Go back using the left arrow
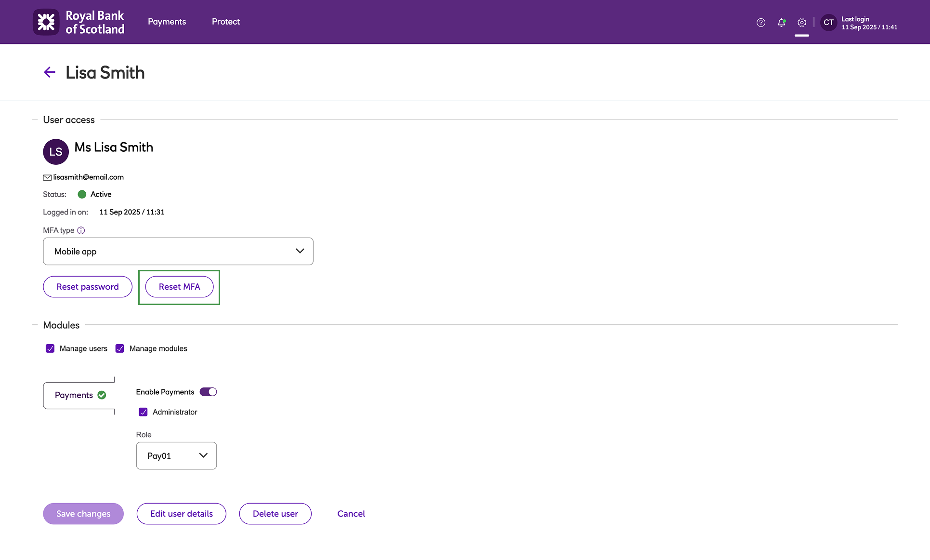930x560 pixels. click(50, 72)
